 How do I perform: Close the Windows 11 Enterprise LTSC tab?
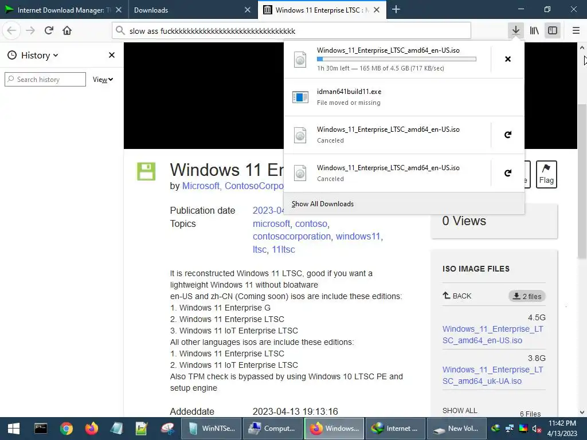pos(377,10)
